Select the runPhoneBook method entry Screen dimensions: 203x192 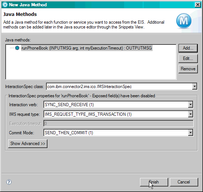coord(87,48)
